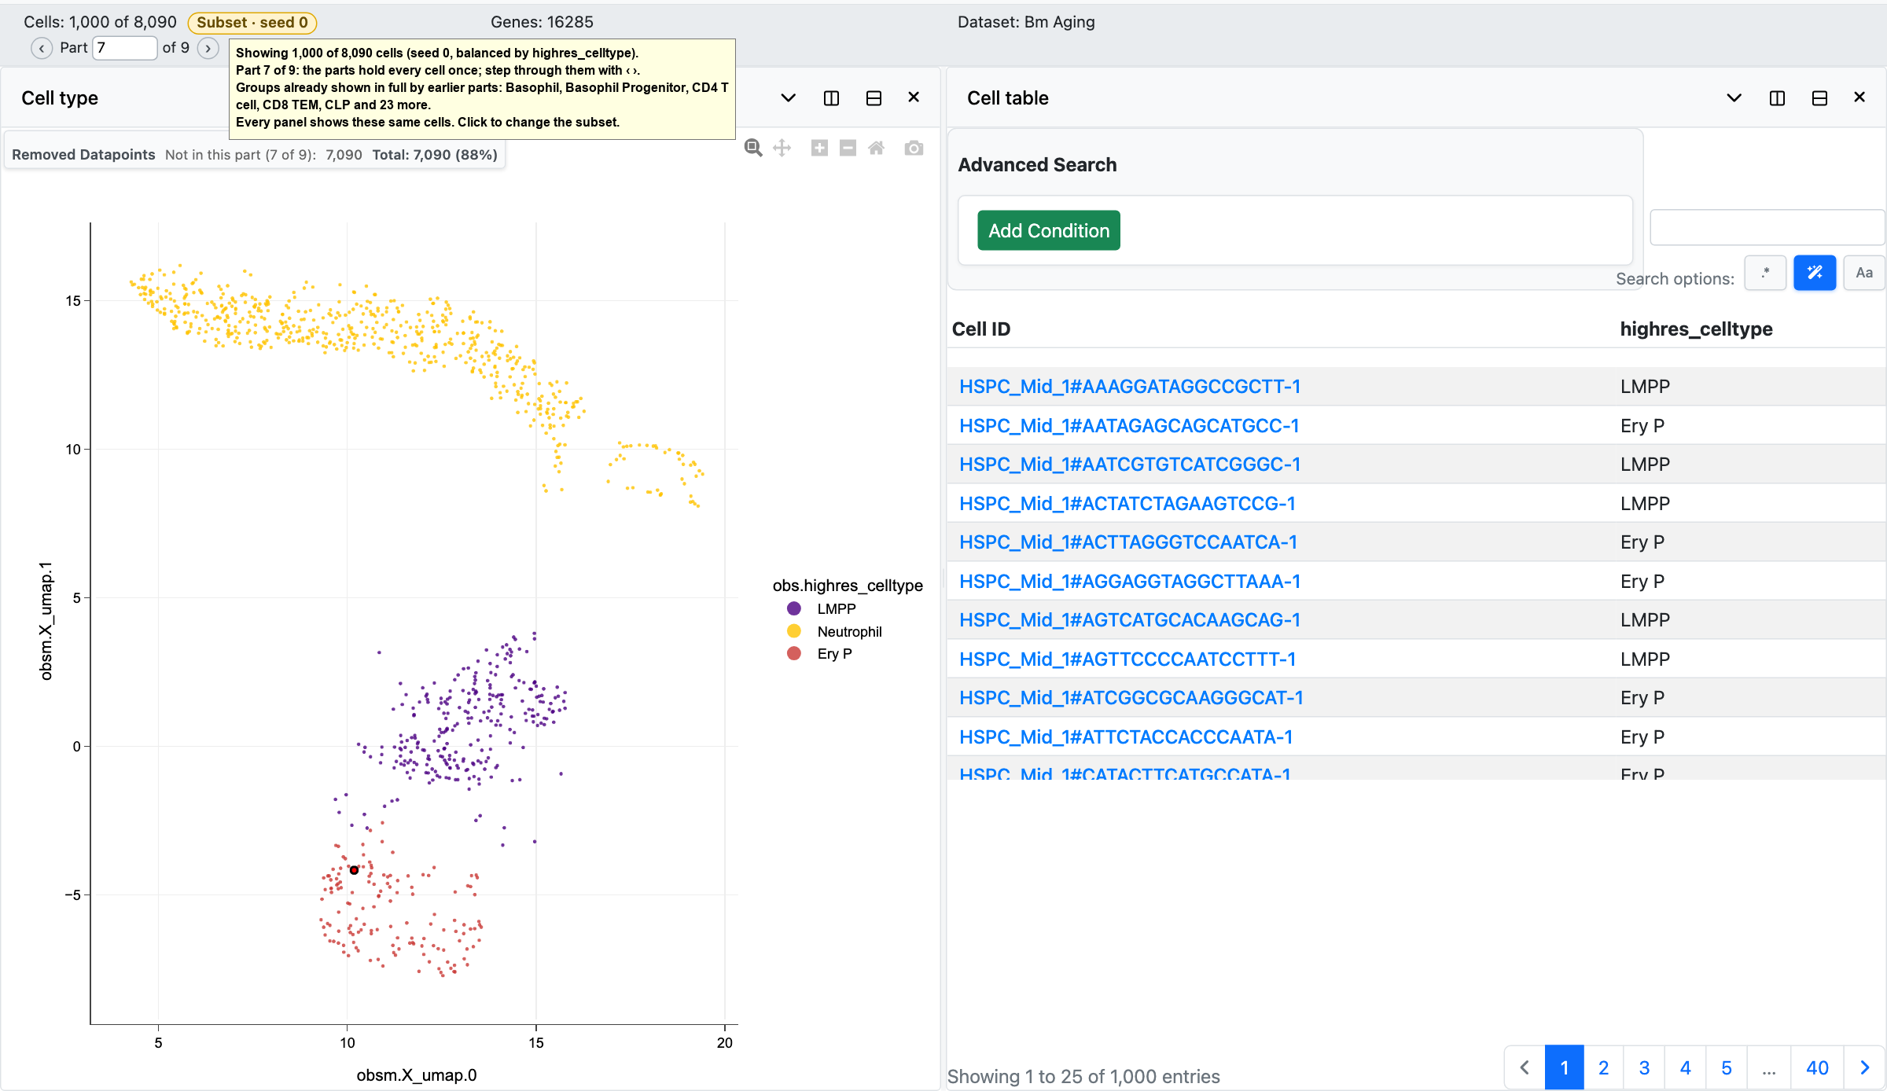Toggle Ery P legend entry visibility
1887x1091 pixels.
[x=819, y=653]
